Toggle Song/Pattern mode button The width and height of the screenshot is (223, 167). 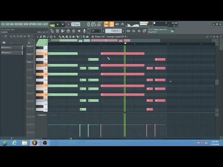point(53,24)
